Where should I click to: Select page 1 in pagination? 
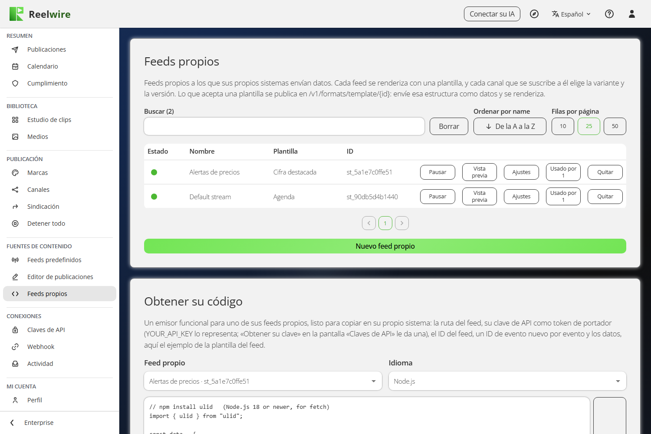pos(385,223)
